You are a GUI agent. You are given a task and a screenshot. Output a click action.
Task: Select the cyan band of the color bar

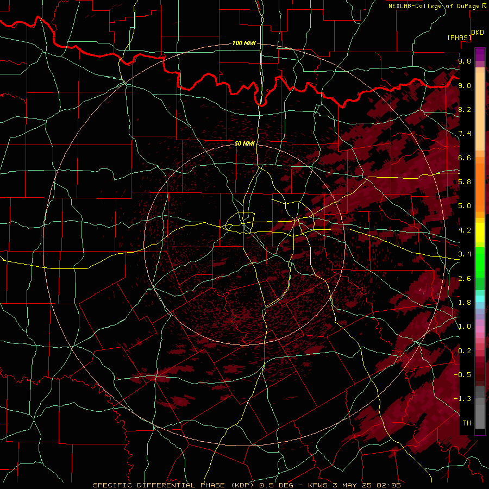[480, 299]
